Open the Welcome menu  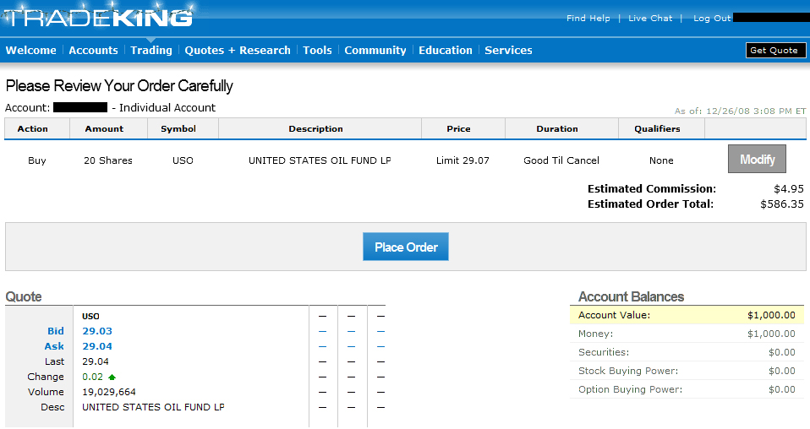(x=31, y=50)
